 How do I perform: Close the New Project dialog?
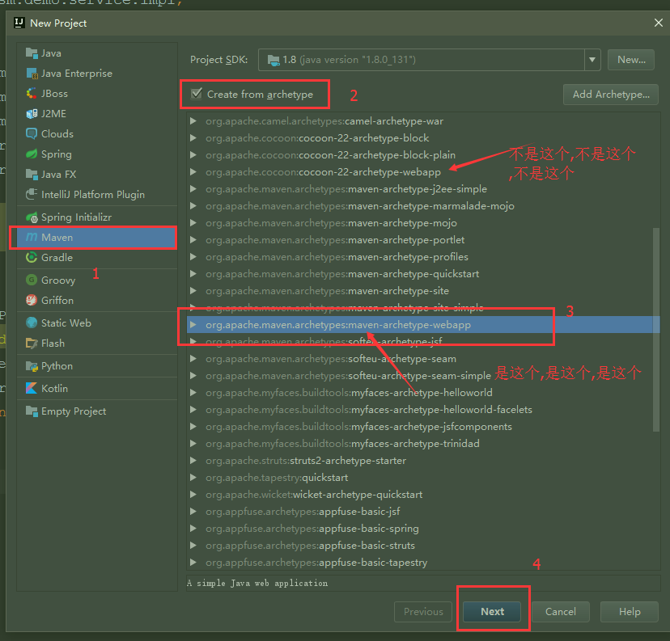click(x=659, y=23)
